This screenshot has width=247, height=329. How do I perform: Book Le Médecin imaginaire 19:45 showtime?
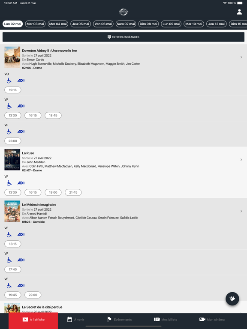click(x=13, y=295)
